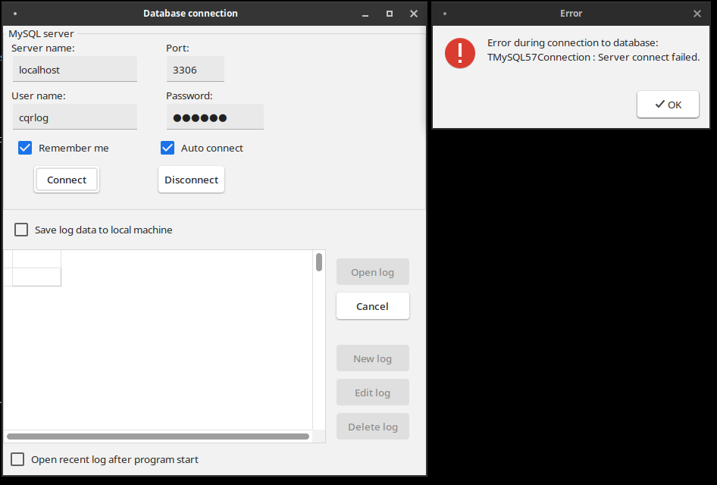Click the second empty cell in log grid
The width and height of the screenshot is (717, 485).
point(36,277)
